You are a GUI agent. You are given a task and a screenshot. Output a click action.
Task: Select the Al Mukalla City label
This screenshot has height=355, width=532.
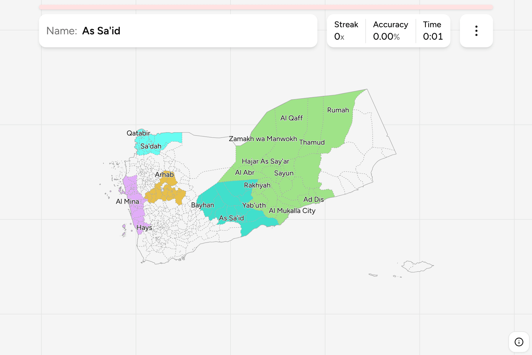(292, 211)
